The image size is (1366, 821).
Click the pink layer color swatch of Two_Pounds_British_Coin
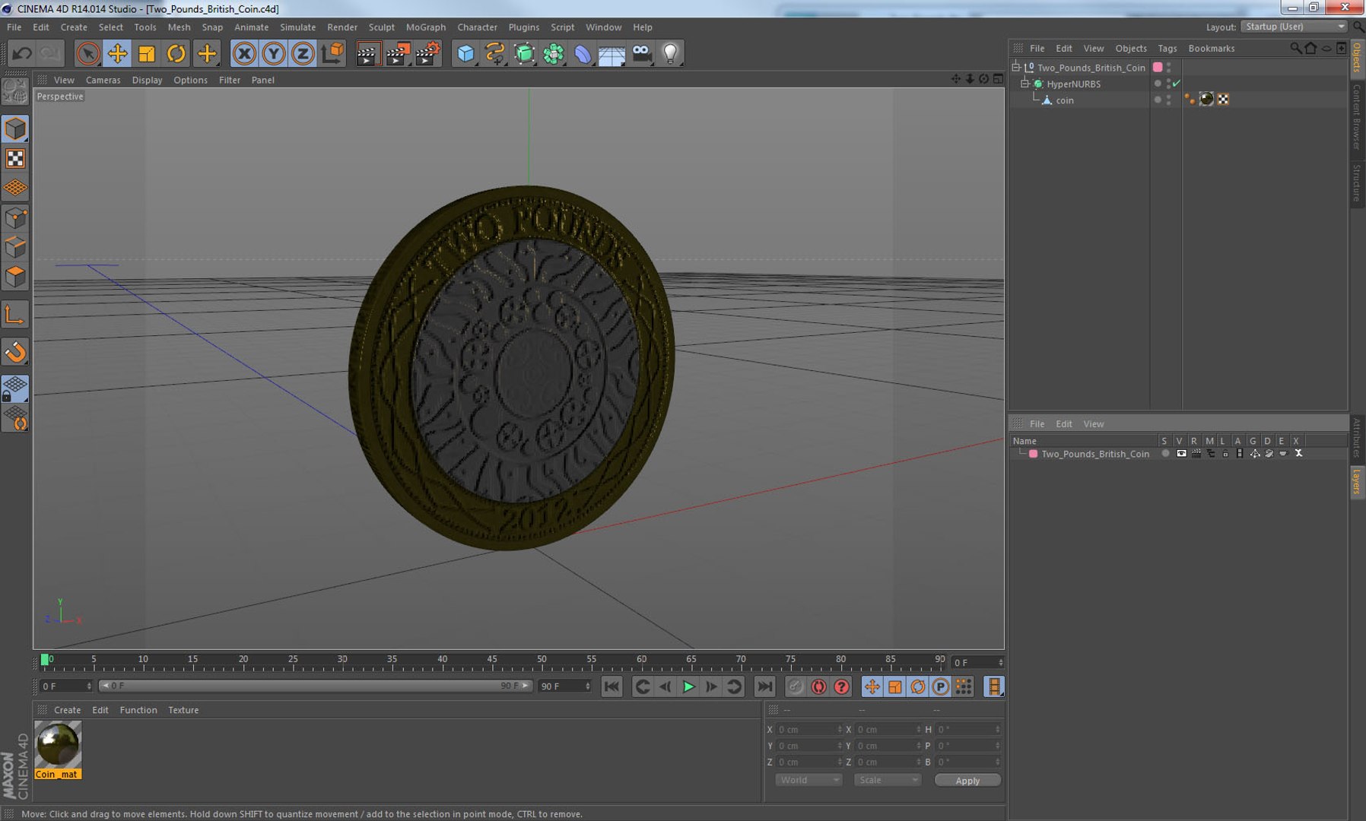[x=1158, y=67]
